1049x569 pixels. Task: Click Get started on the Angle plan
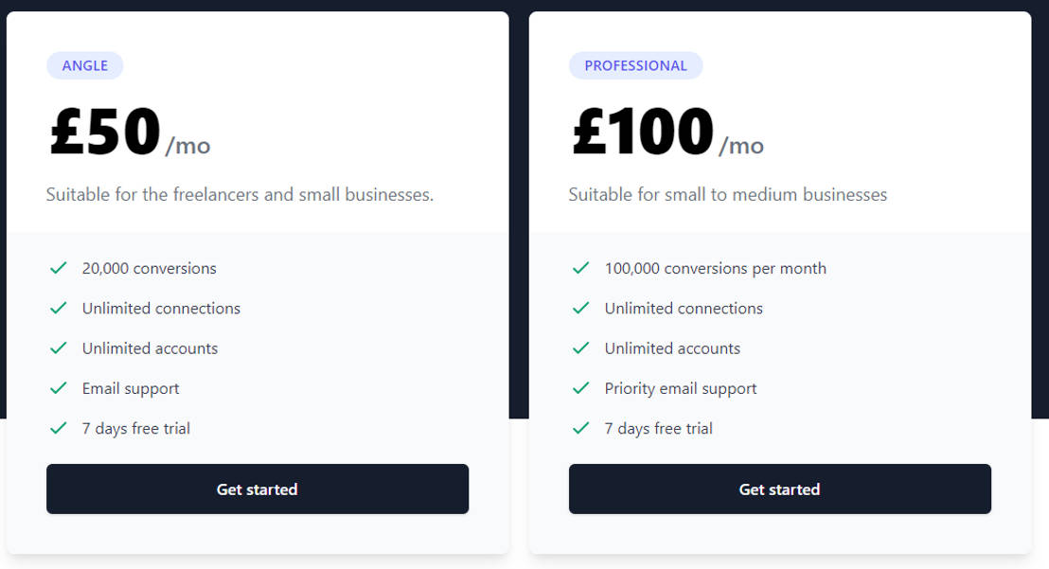[x=258, y=489]
